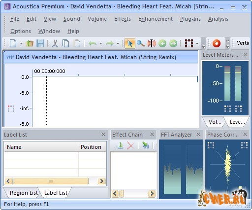Expand the New file dropdown arrow

[x=21, y=44]
